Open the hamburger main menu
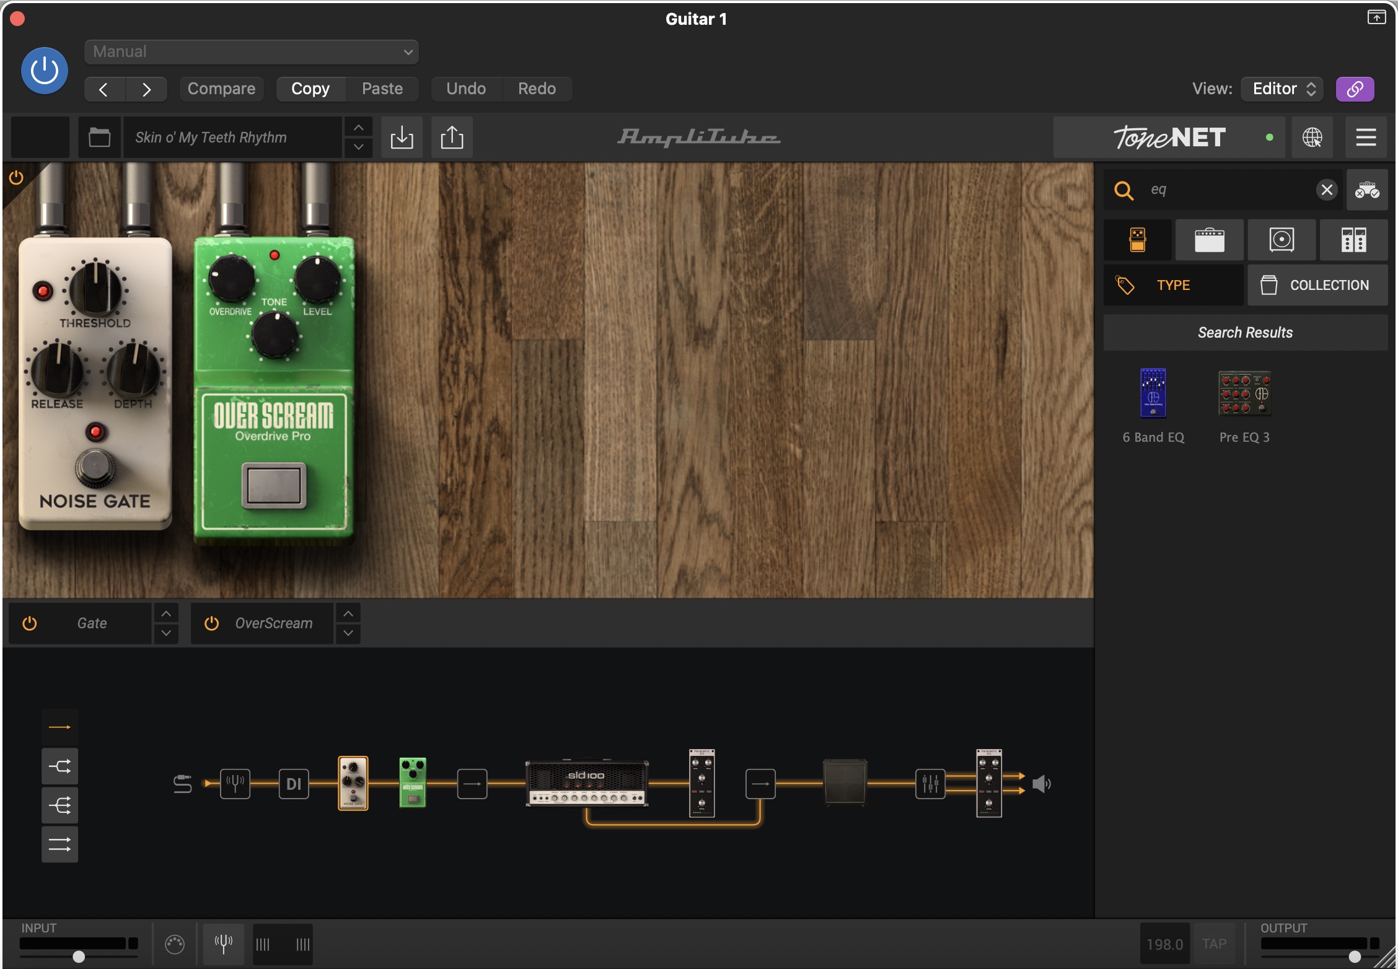This screenshot has height=969, width=1398. [1365, 137]
